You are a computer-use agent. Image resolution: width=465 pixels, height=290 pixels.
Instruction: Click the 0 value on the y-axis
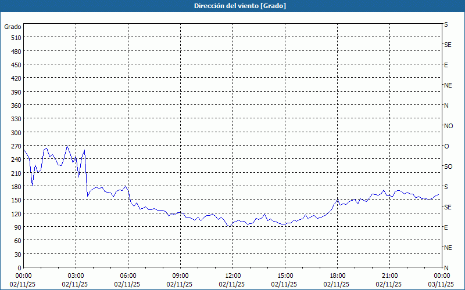19,268
